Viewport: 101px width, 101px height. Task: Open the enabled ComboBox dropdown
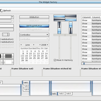(34, 35)
